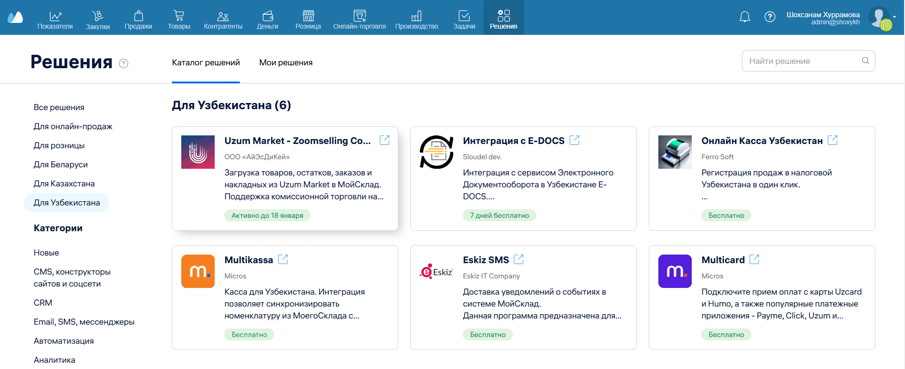Open Онлайн Касса Узбекистан title
This screenshot has width=905, height=369.
tap(762, 141)
